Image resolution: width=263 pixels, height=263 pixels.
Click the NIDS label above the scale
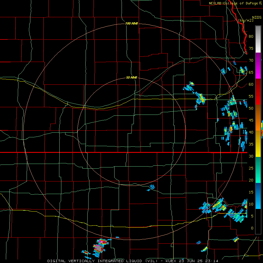click(x=257, y=18)
